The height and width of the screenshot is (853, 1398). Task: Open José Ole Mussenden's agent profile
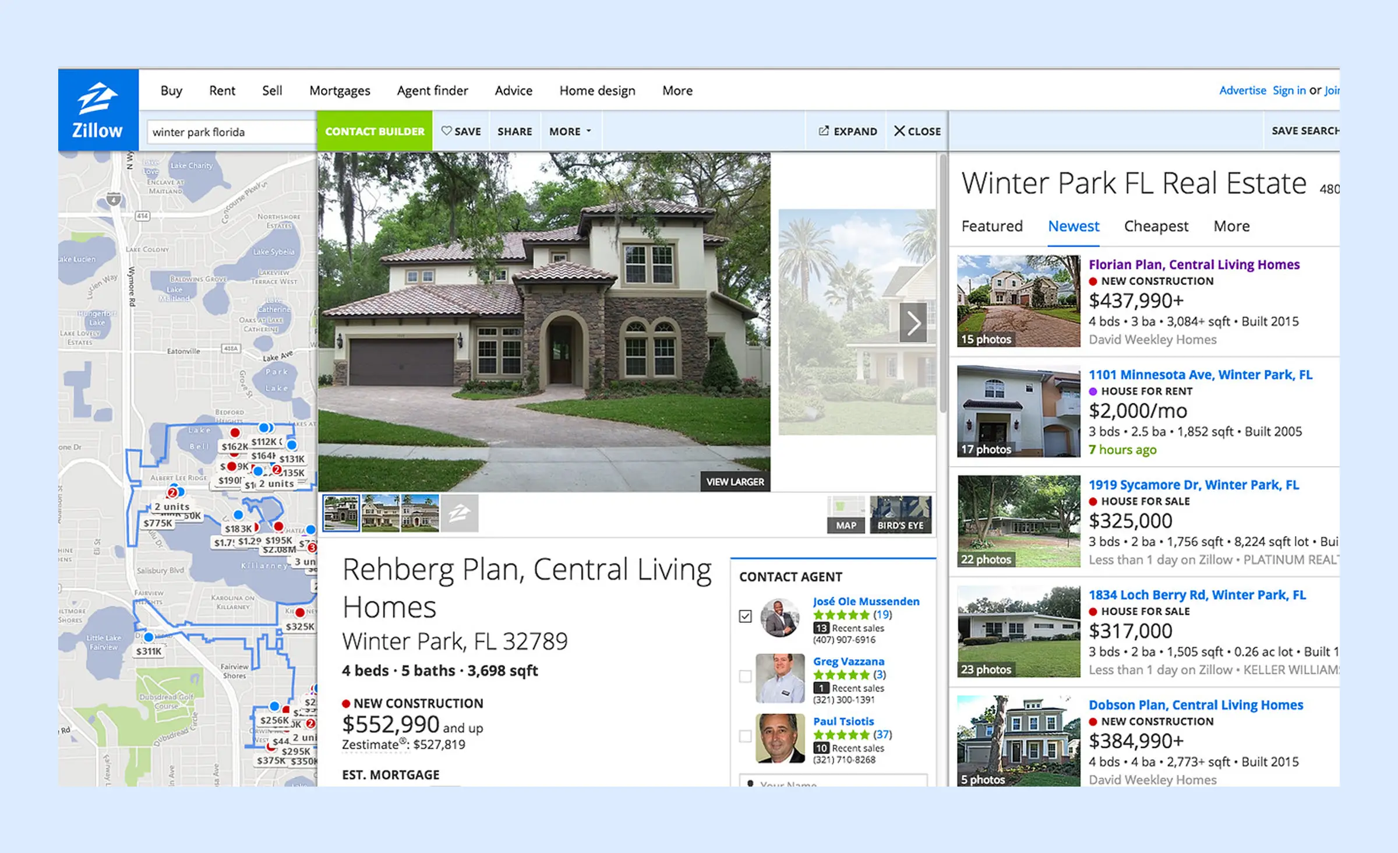[x=866, y=601]
